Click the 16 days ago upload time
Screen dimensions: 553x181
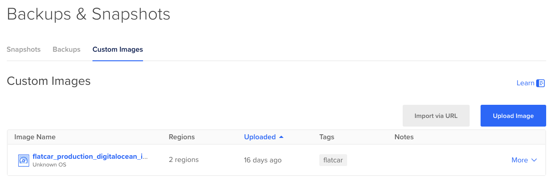tap(263, 160)
